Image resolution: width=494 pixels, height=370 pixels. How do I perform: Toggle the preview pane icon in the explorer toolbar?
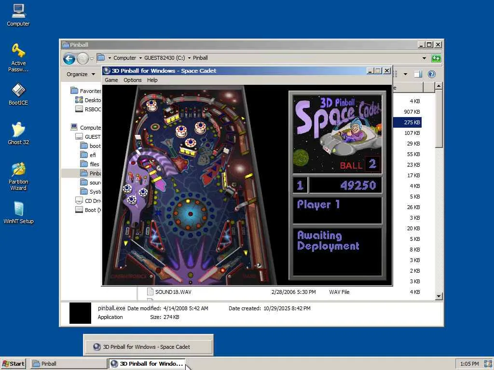pos(418,74)
